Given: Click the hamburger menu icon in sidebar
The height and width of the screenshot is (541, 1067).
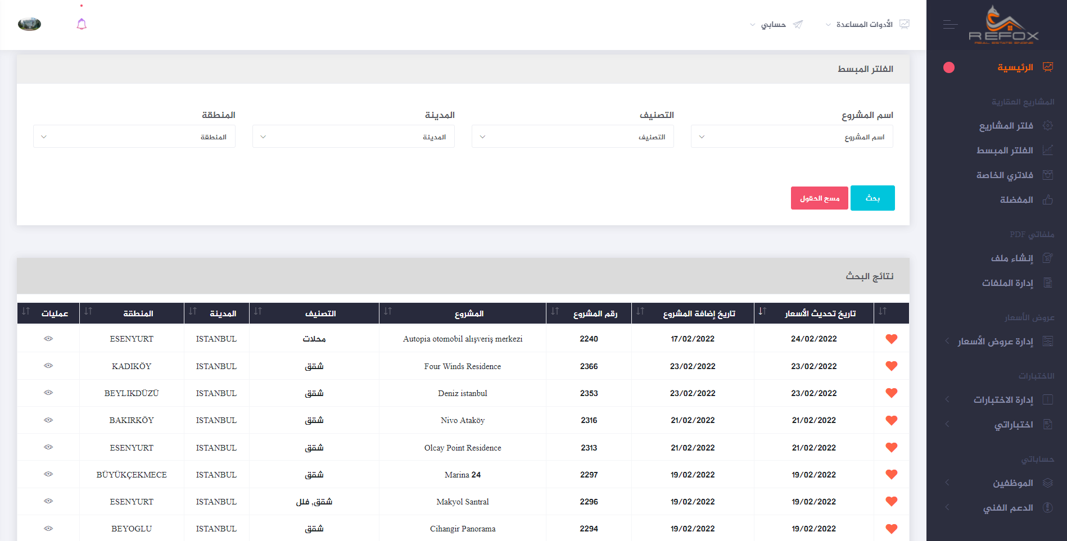Looking at the screenshot, I should coord(950,25).
